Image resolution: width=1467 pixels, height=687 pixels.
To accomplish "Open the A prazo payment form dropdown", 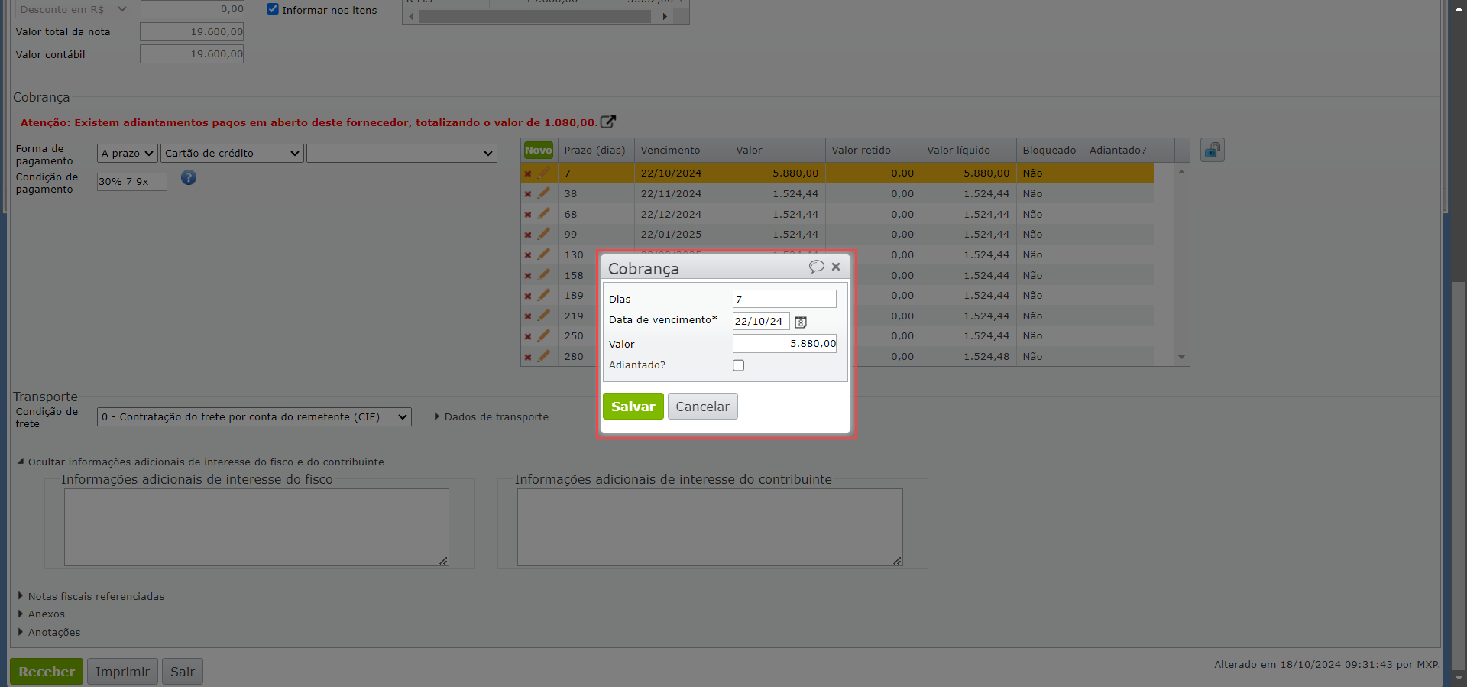I will click(x=128, y=153).
